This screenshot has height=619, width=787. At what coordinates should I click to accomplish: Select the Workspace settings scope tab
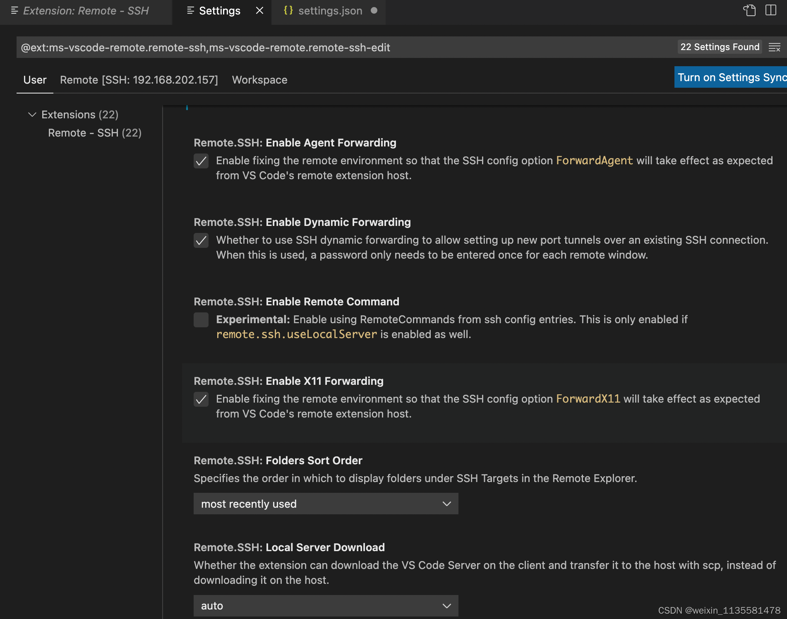pos(259,80)
